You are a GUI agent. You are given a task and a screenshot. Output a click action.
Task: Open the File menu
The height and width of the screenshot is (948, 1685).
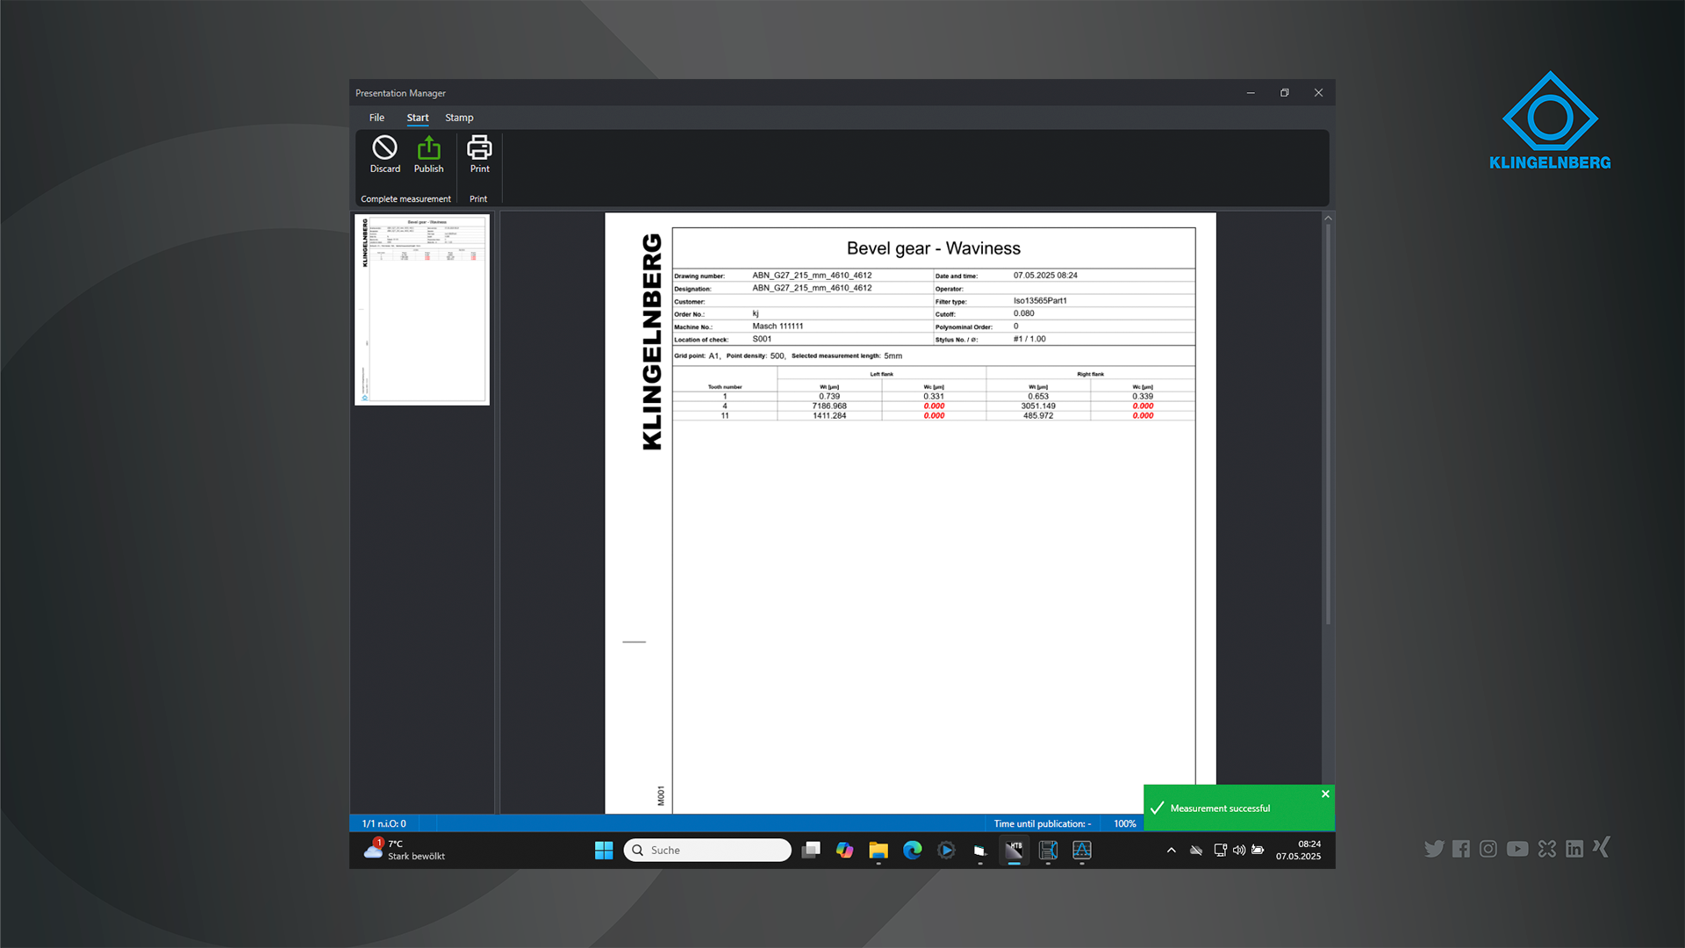click(x=376, y=118)
